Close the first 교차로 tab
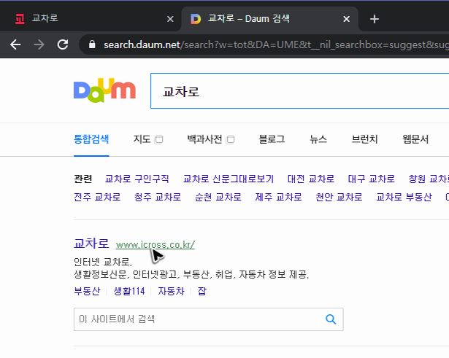 coord(170,19)
